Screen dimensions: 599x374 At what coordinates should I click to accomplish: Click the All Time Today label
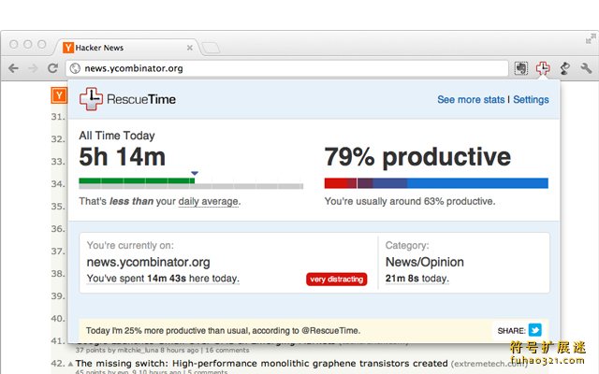pos(117,136)
